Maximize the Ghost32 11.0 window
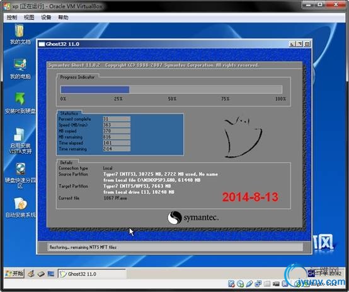The image size is (349, 292). pyautogui.click(x=299, y=44)
